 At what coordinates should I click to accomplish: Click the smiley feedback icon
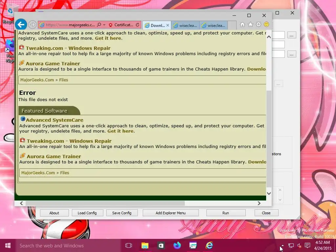pyautogui.click(x=266, y=24)
